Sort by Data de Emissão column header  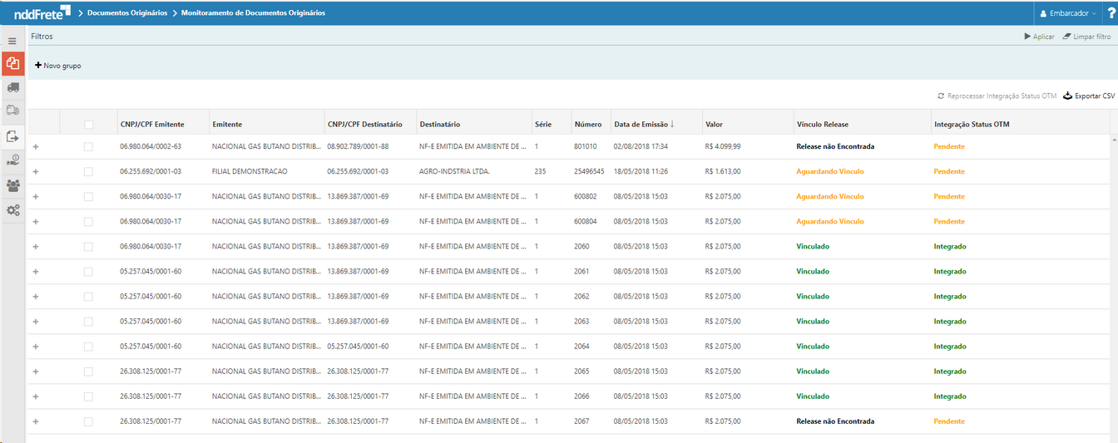(644, 125)
